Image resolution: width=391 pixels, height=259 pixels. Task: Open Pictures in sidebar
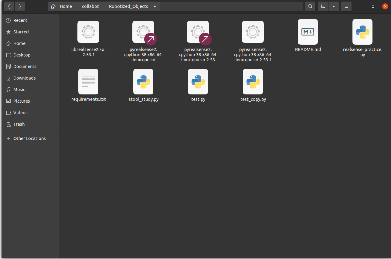30,101
